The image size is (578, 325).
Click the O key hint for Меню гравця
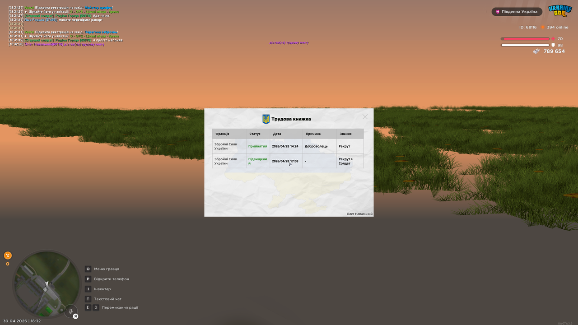(x=88, y=269)
